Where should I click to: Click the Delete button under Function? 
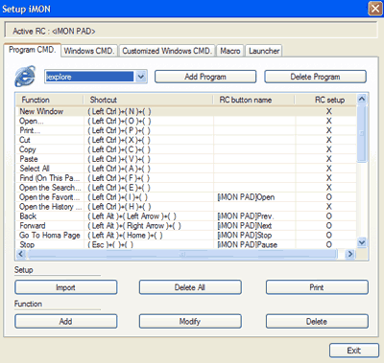317,321
